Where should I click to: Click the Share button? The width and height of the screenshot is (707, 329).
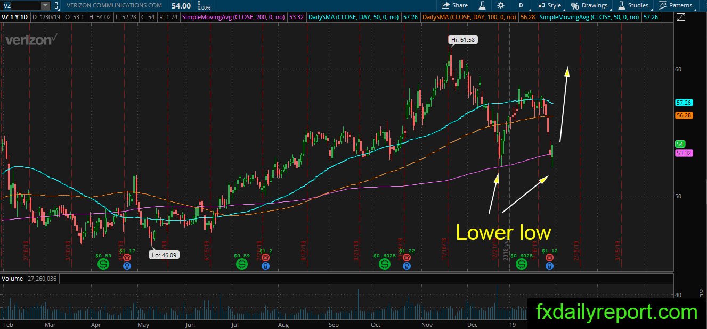(454, 5)
